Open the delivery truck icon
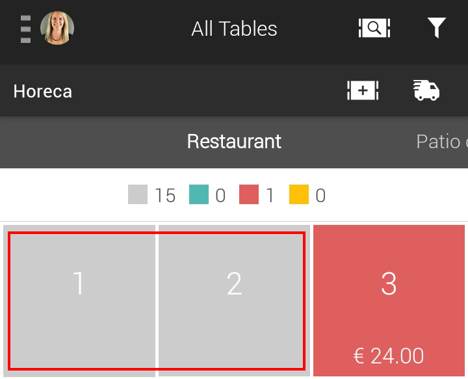Screen dimensions: 468x379 click(426, 90)
